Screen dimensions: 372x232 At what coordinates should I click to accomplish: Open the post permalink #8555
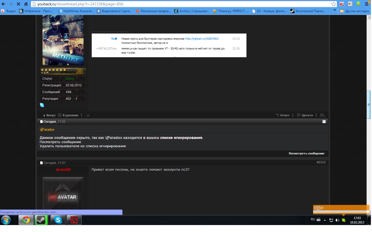pos(321,162)
